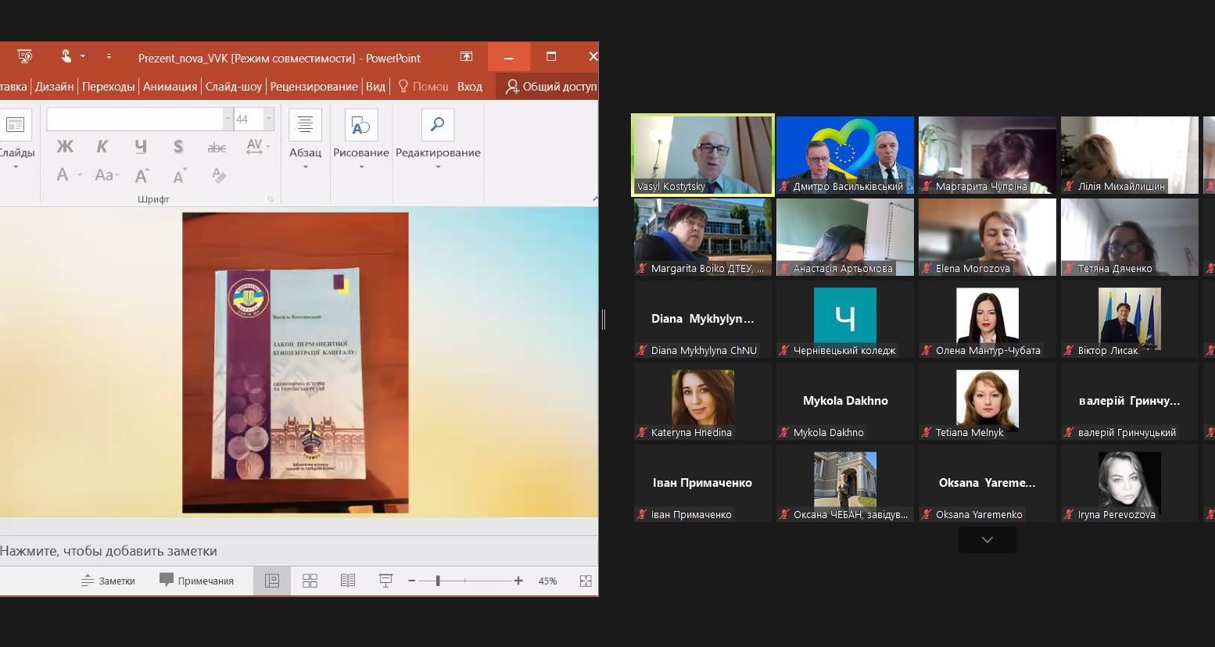Open Reading view from status bar
1215x647 pixels.
(x=348, y=581)
